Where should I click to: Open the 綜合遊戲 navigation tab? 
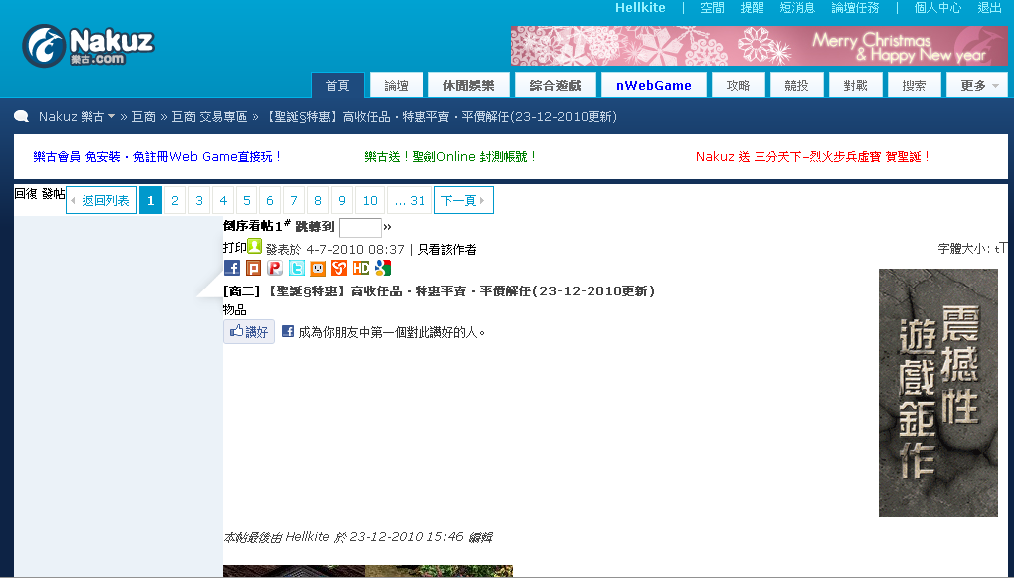point(561,86)
